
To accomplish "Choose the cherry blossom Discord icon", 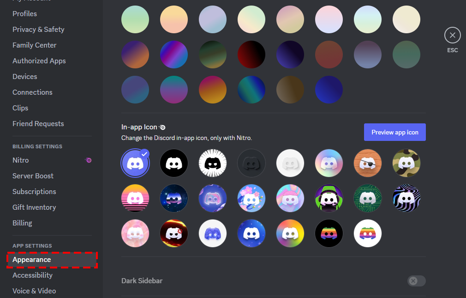I will tap(251, 198).
